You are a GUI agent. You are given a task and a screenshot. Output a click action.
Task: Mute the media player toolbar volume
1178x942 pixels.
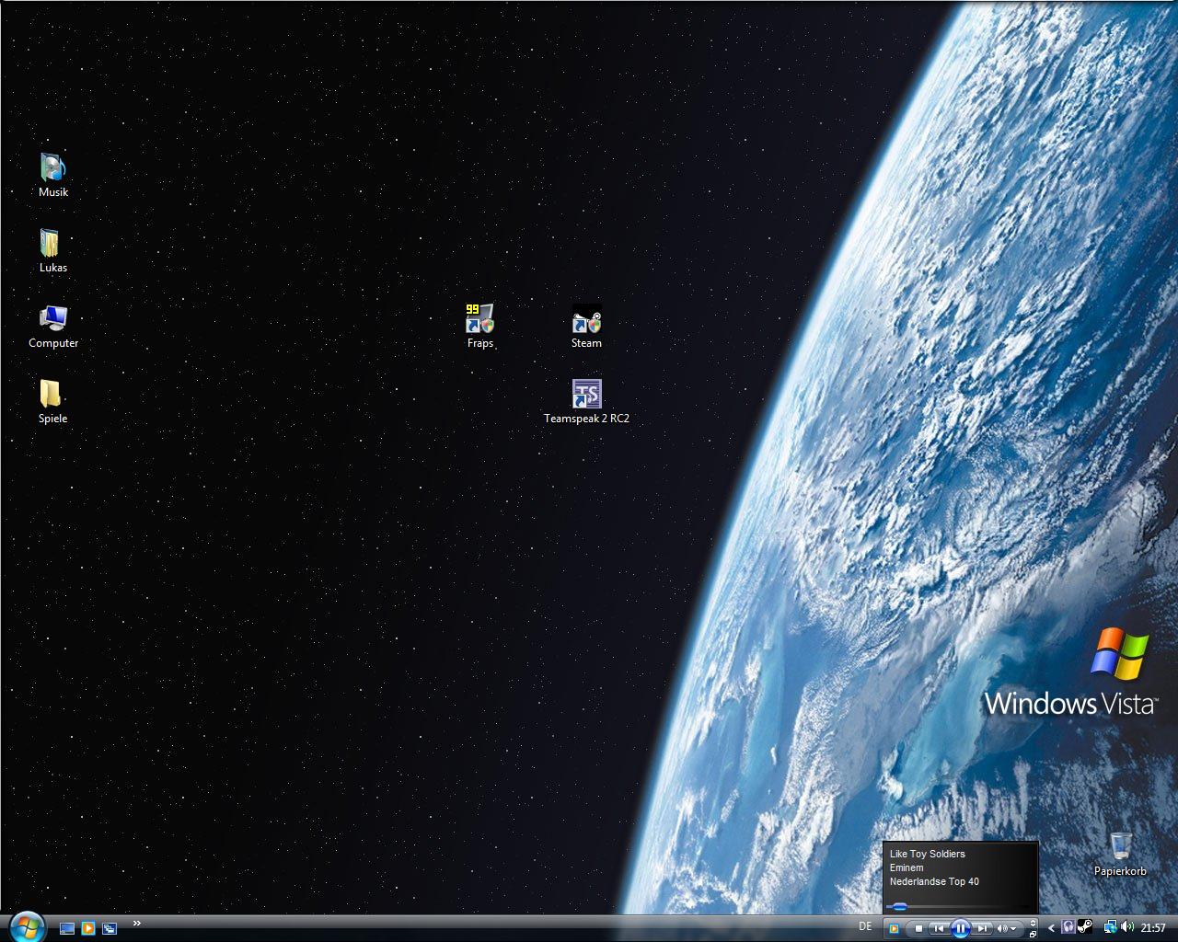pos(1003,928)
